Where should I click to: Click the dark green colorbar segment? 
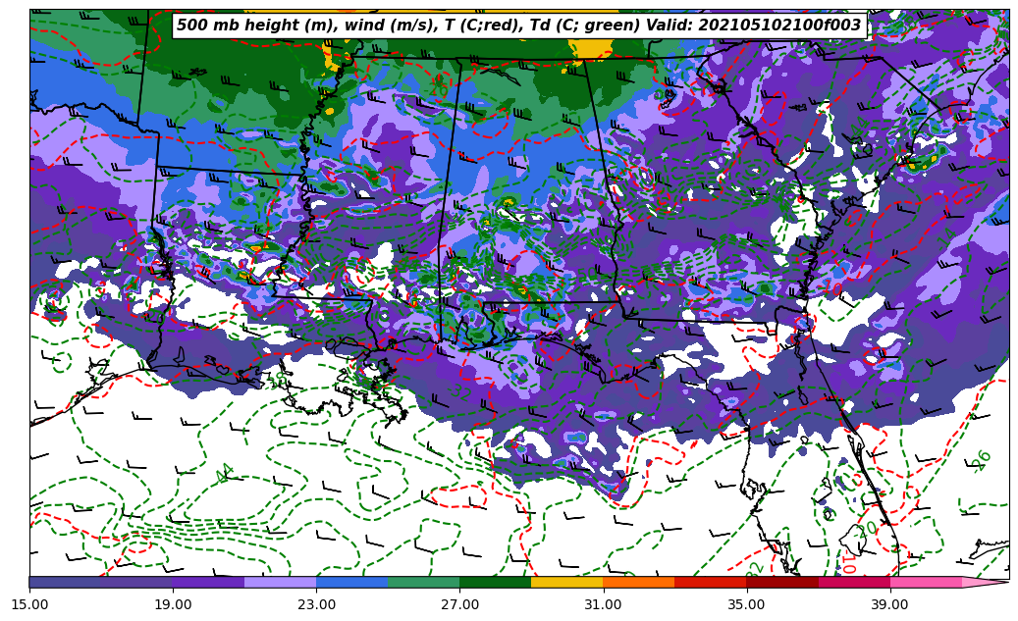[x=495, y=582]
